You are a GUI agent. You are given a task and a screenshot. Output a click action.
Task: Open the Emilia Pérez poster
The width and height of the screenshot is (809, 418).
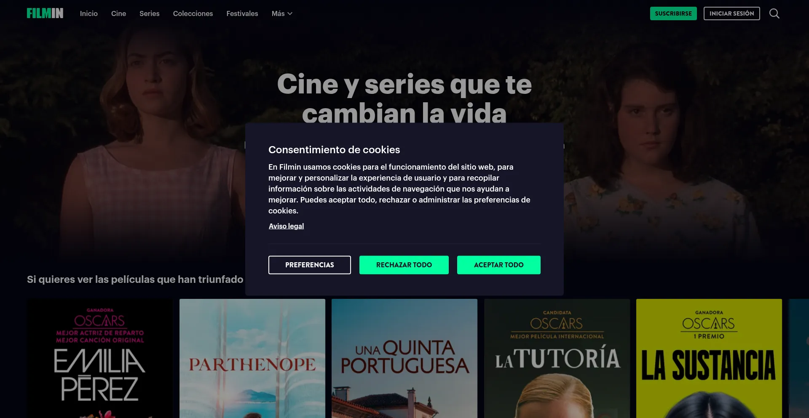(100, 358)
